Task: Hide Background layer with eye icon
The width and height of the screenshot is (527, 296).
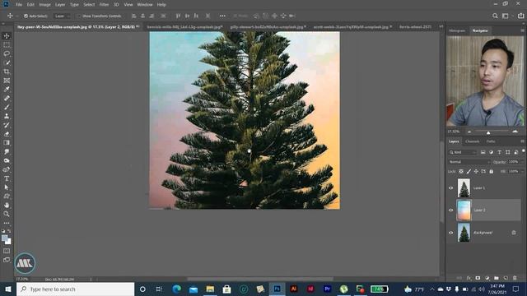Action: pyautogui.click(x=451, y=233)
